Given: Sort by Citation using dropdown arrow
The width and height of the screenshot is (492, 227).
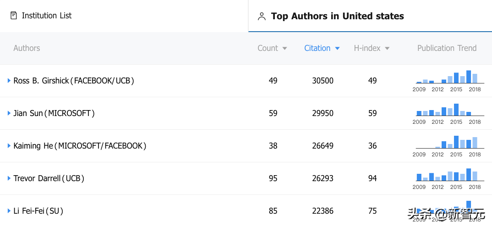Looking at the screenshot, I should pos(338,48).
